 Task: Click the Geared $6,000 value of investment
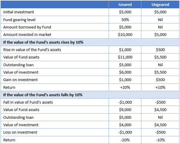coord(125,72)
